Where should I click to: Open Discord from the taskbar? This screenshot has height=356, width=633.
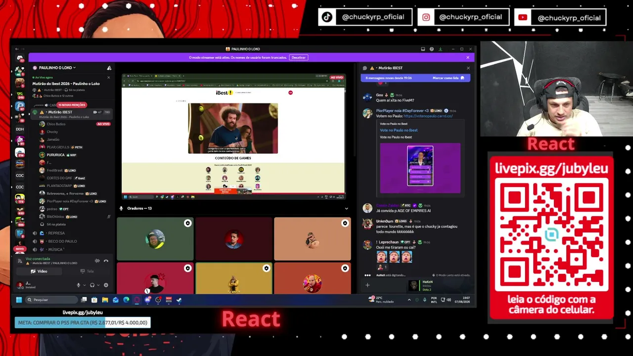click(147, 300)
